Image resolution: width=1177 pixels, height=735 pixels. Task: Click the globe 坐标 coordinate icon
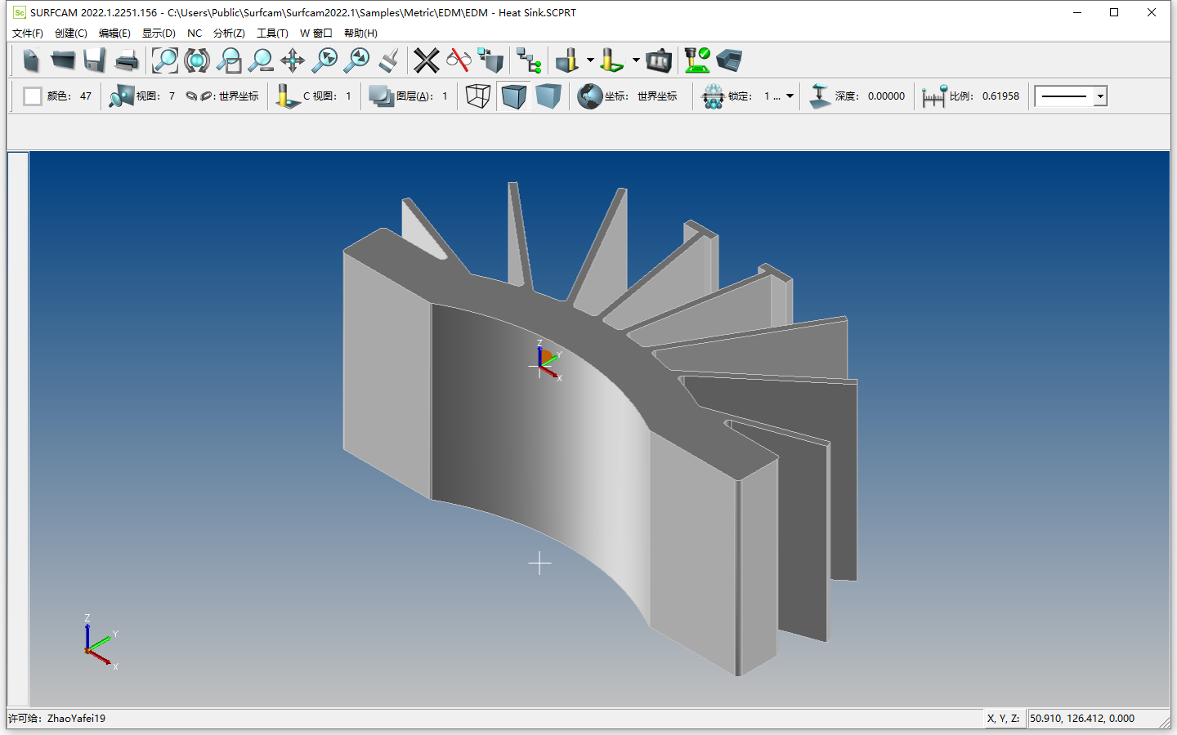coord(590,96)
